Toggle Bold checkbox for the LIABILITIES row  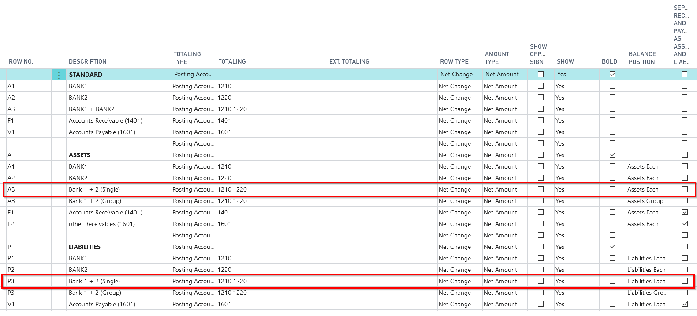coord(612,247)
